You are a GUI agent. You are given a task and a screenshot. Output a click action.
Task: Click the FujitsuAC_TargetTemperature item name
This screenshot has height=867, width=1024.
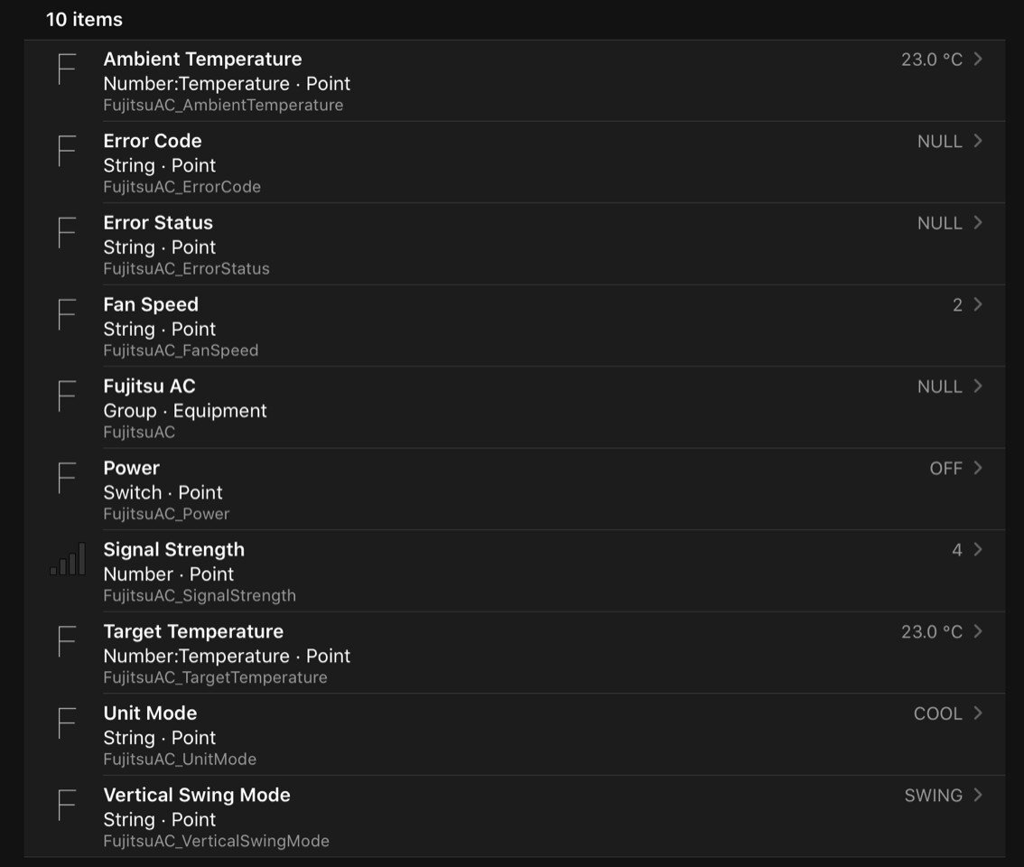(216, 676)
